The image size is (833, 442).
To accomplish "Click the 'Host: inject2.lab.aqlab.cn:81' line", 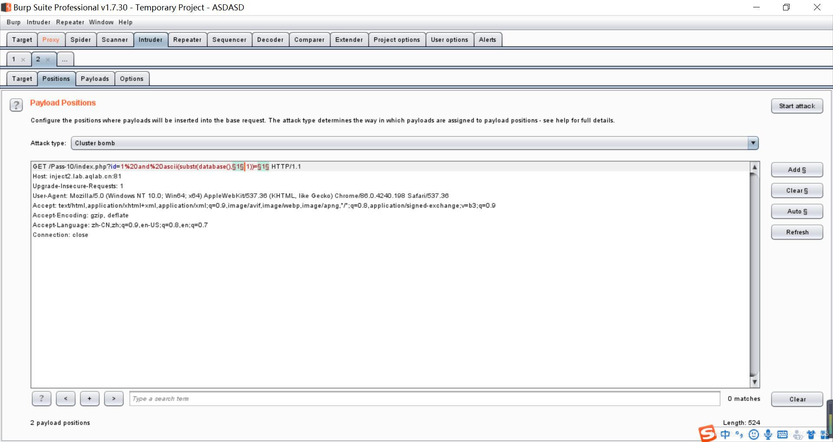I will pos(77,176).
